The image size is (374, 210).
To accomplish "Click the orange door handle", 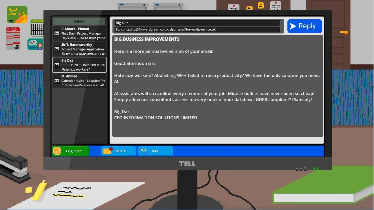I will tap(344, 32).
